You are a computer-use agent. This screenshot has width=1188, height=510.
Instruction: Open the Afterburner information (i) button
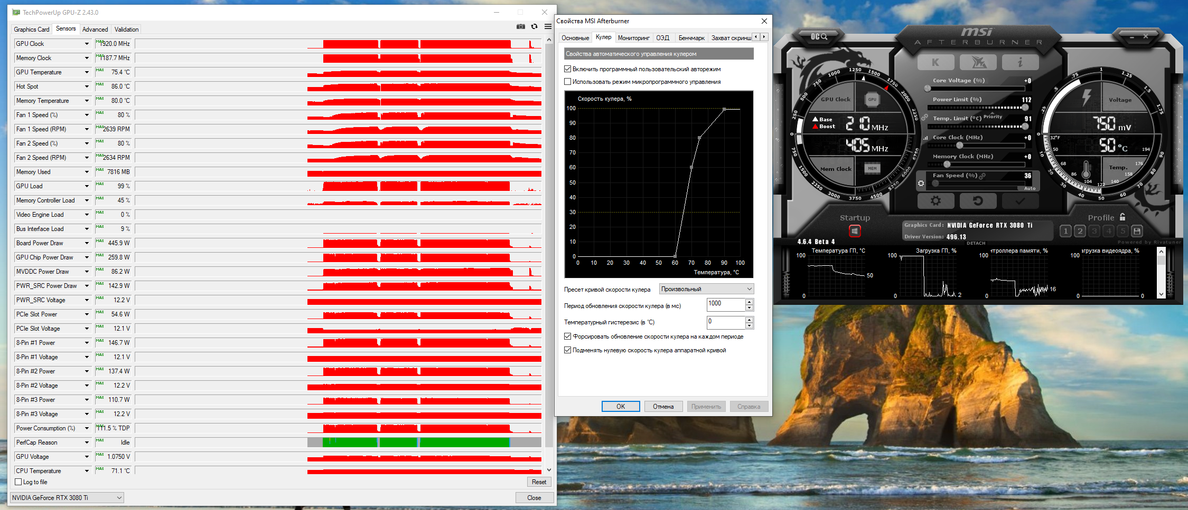point(1020,62)
